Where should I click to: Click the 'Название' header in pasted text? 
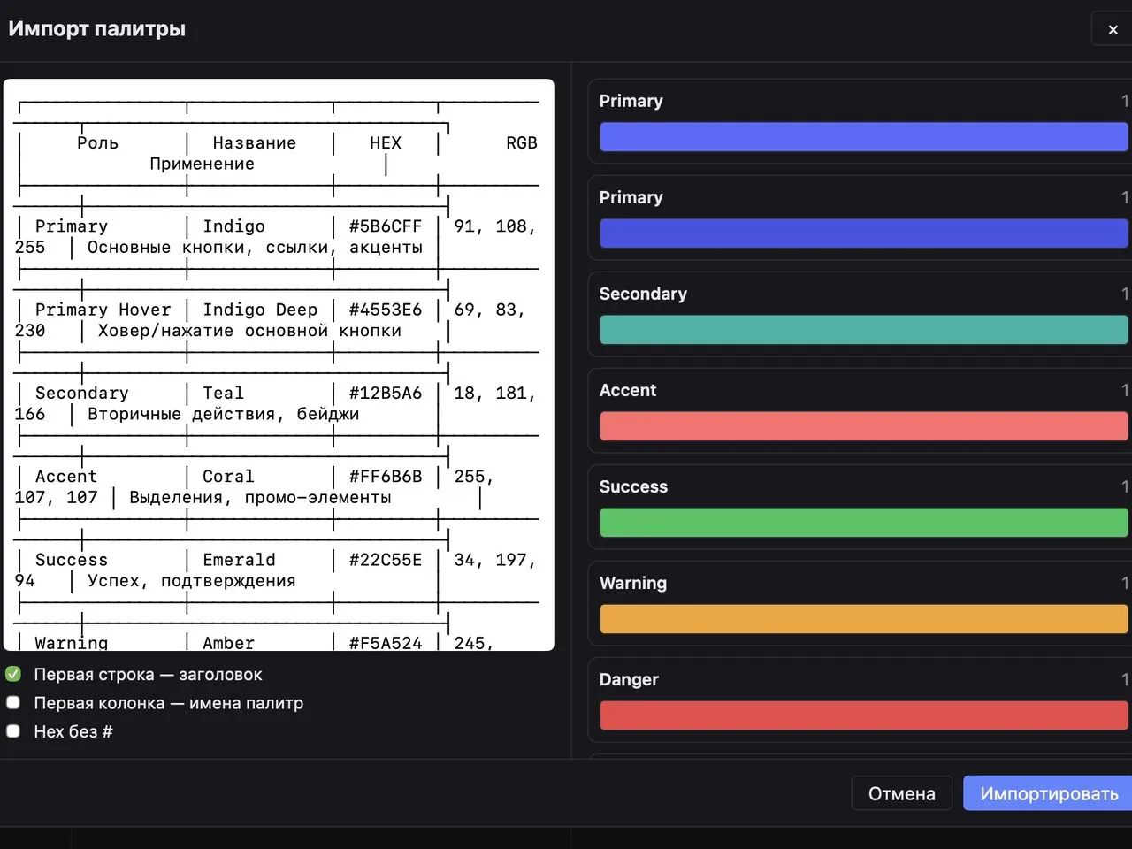254,142
